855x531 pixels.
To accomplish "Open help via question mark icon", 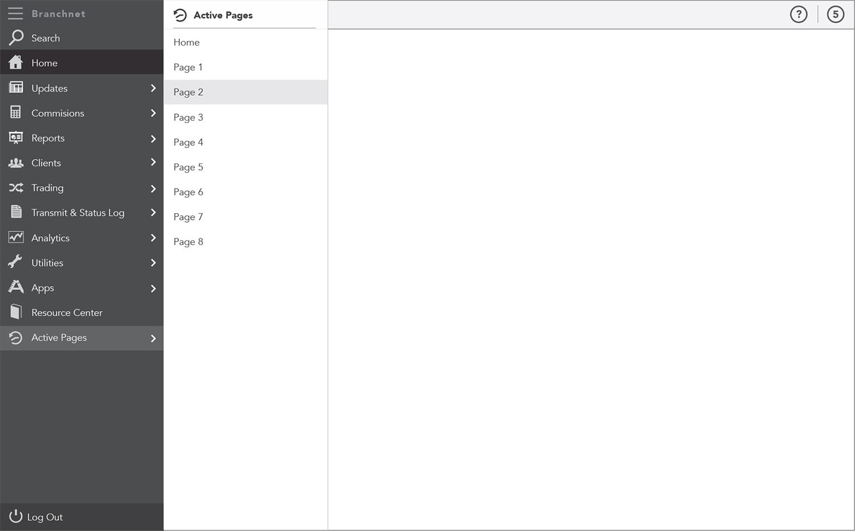I will (799, 14).
